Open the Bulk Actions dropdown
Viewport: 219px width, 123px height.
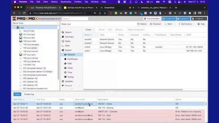186,24
